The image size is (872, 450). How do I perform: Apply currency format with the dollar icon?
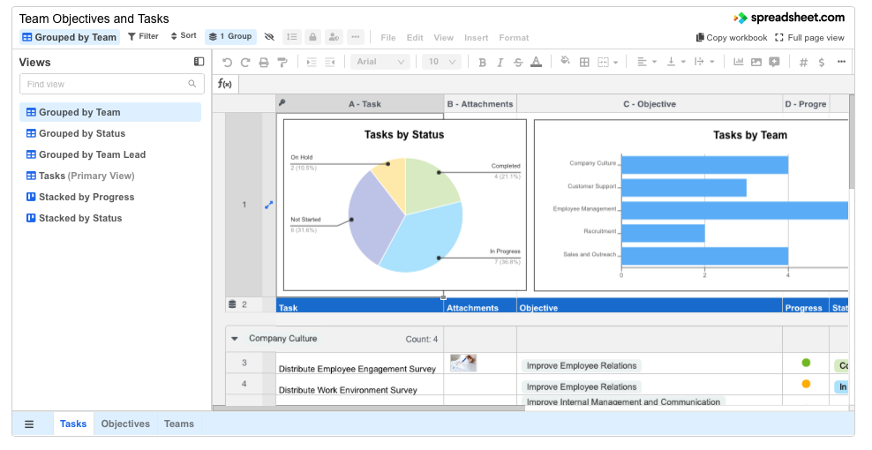[x=822, y=63]
